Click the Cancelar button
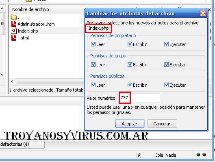Screen dimensions: 215x162 (x=162, y=124)
